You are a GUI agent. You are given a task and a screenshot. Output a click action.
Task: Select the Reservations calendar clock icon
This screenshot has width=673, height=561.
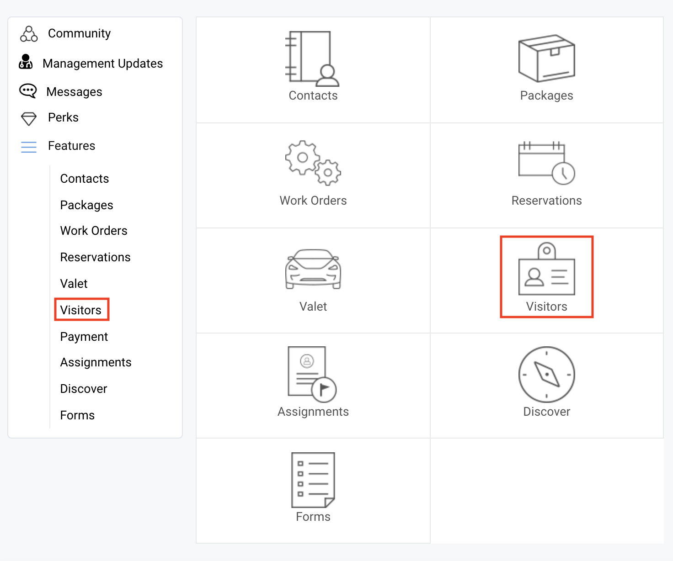tap(546, 163)
